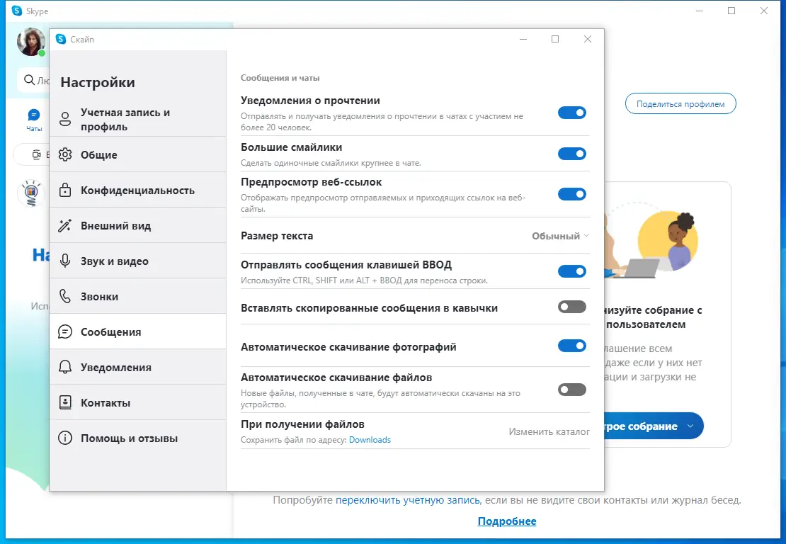The image size is (786, 544).
Task: Click the Downloads folder link
Action: point(370,440)
